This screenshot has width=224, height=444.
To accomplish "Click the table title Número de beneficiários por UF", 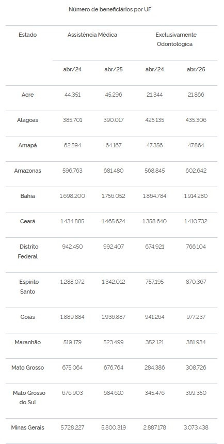I will pyautogui.click(x=110, y=10).
